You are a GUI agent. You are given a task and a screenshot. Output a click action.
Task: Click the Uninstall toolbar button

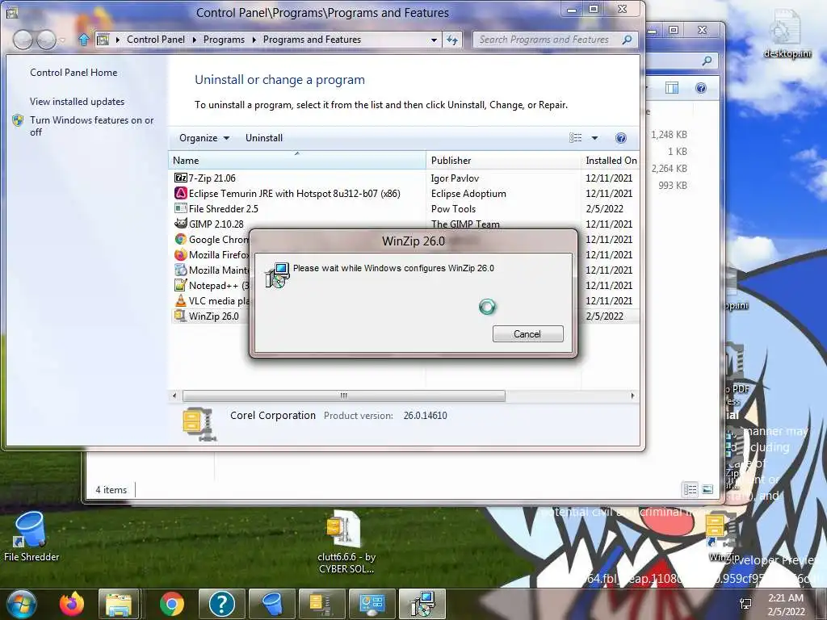point(264,138)
